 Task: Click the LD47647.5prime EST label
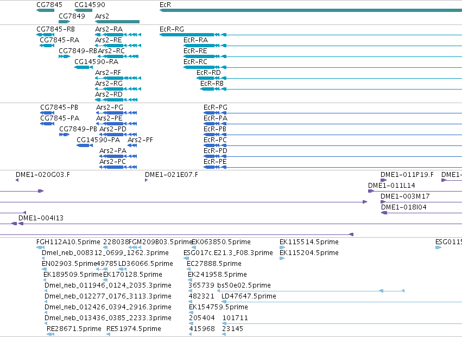pos(249,297)
